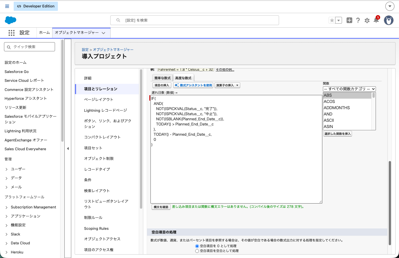
Task: Click the 選択した関数を挿入 button
Action: click(x=337, y=134)
